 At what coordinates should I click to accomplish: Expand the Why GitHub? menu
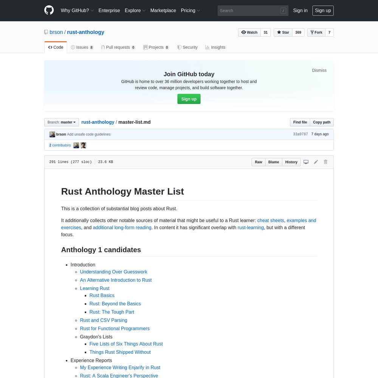click(x=77, y=10)
